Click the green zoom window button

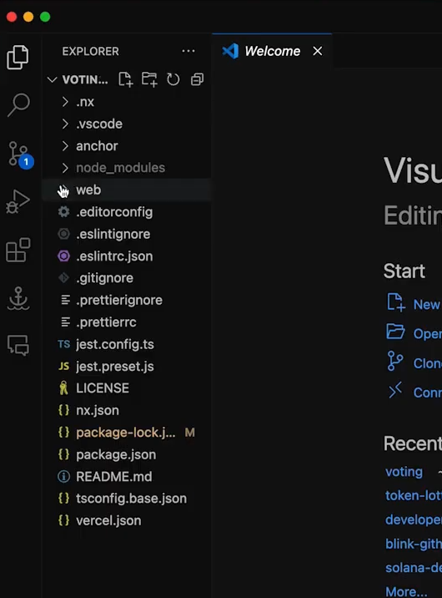click(x=45, y=17)
